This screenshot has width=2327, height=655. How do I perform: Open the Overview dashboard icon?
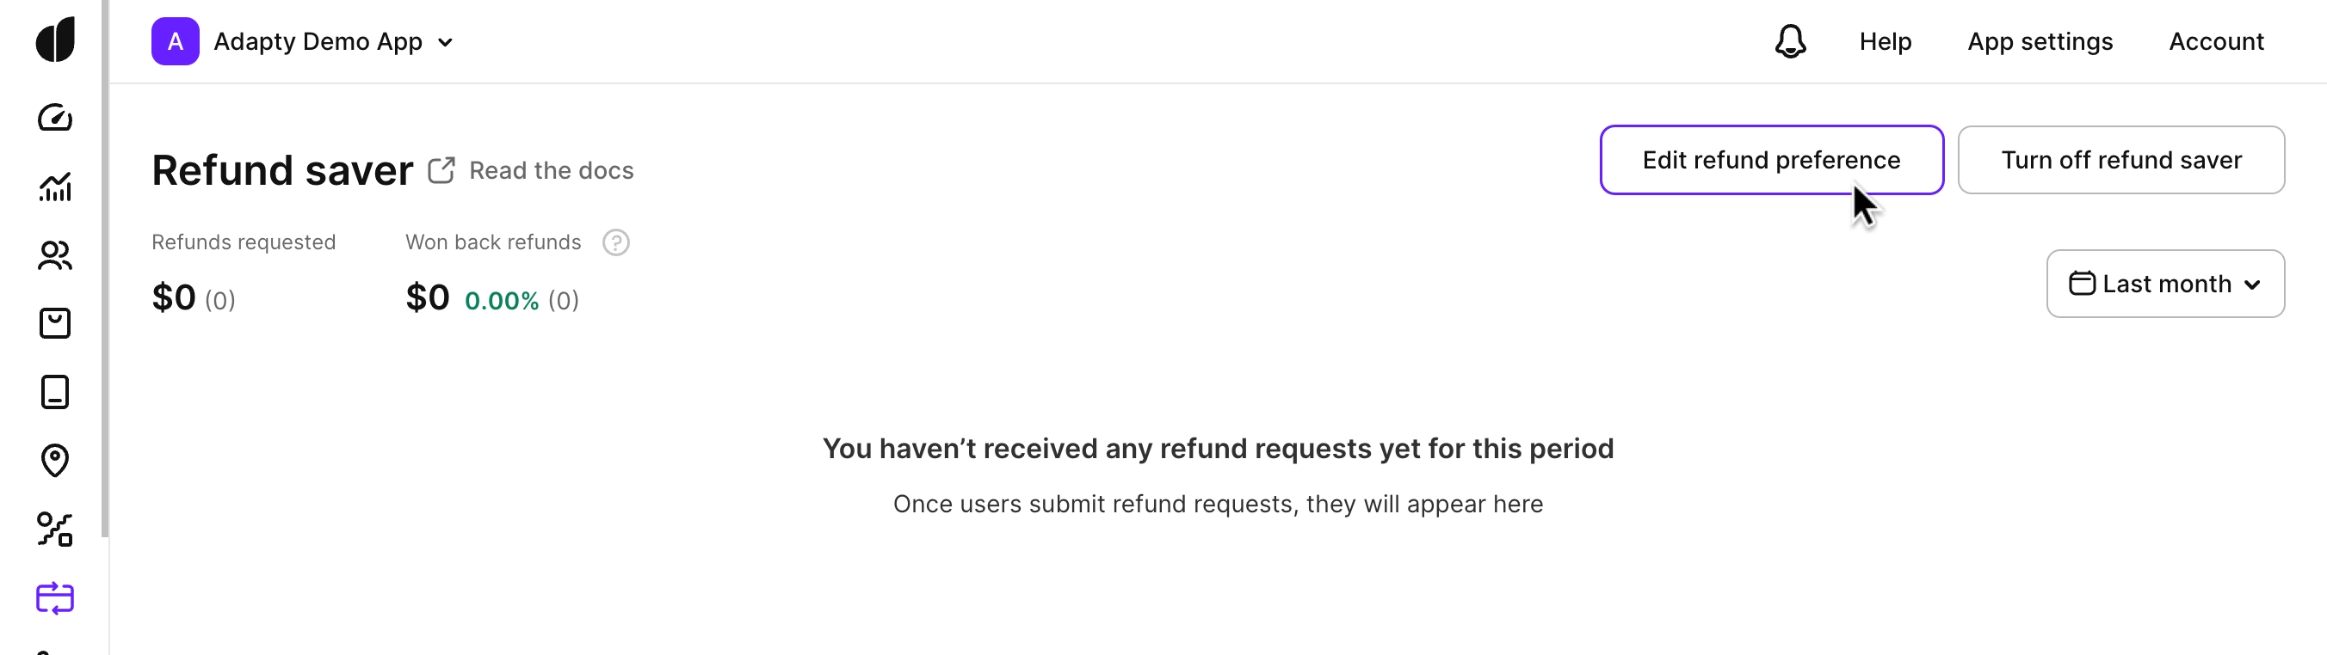tap(55, 116)
